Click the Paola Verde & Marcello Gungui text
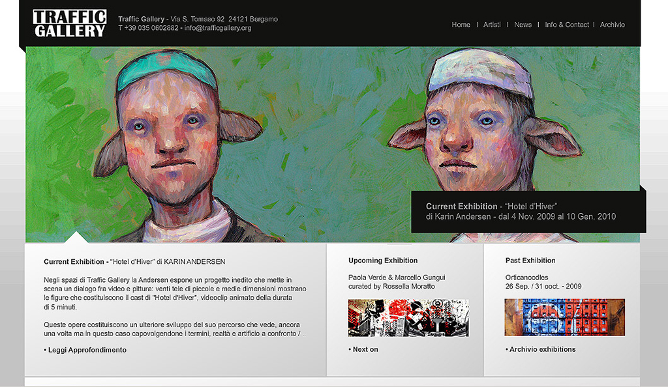The image size is (668, 387). pyautogui.click(x=397, y=278)
